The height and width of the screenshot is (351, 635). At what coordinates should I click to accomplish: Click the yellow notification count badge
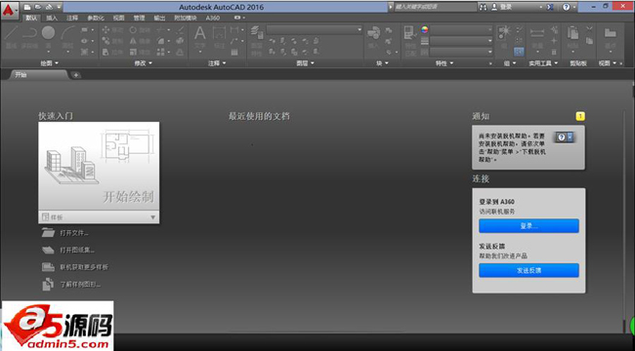[580, 116]
